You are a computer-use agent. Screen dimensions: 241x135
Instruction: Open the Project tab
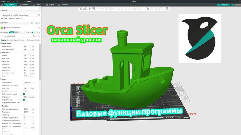coord(50,5)
